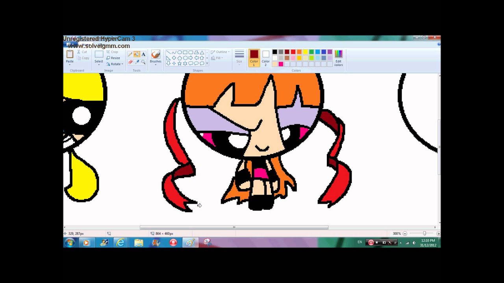The height and width of the screenshot is (283, 504).
Task: Choose the Oval shape
Action: tap(180, 52)
